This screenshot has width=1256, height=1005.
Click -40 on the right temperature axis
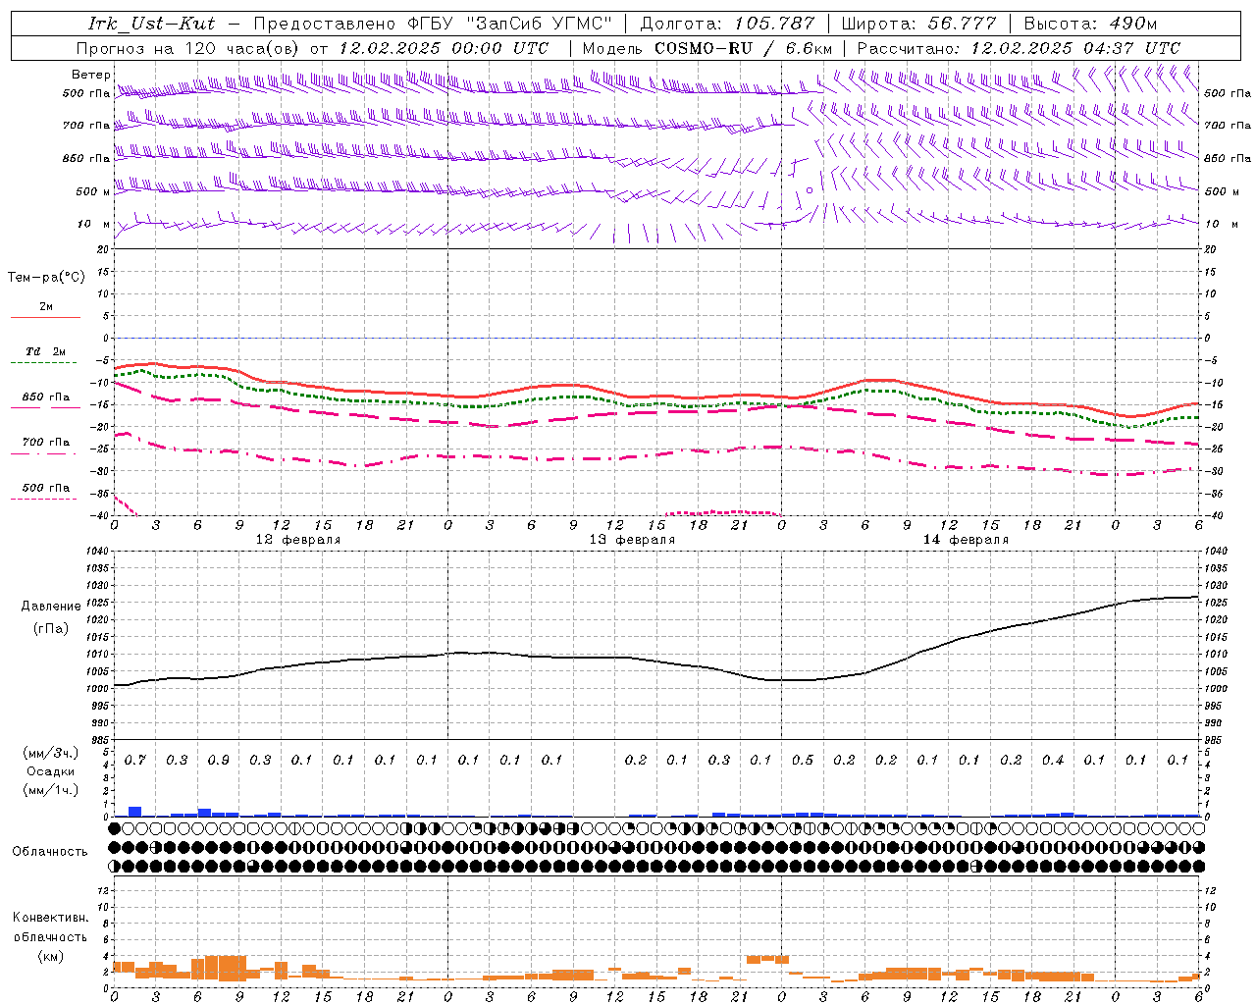coord(1213,516)
